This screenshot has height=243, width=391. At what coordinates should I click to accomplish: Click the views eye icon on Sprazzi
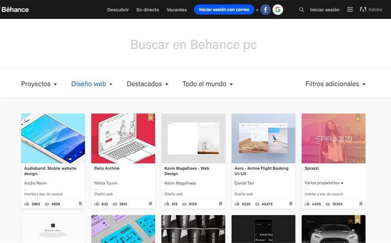click(328, 204)
